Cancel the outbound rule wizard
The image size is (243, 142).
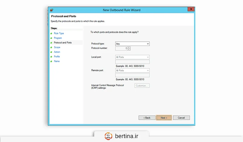(181, 118)
